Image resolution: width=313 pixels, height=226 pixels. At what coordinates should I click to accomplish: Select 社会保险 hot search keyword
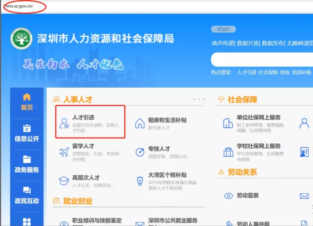tap(268, 72)
